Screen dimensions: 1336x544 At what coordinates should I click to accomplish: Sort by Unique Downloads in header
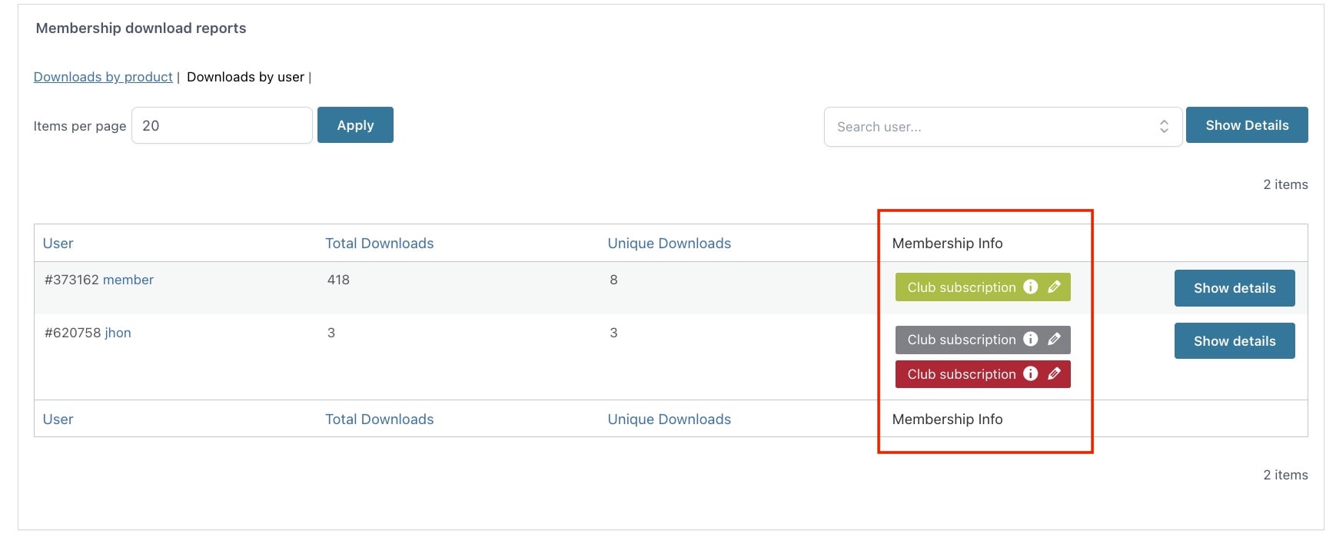point(670,244)
